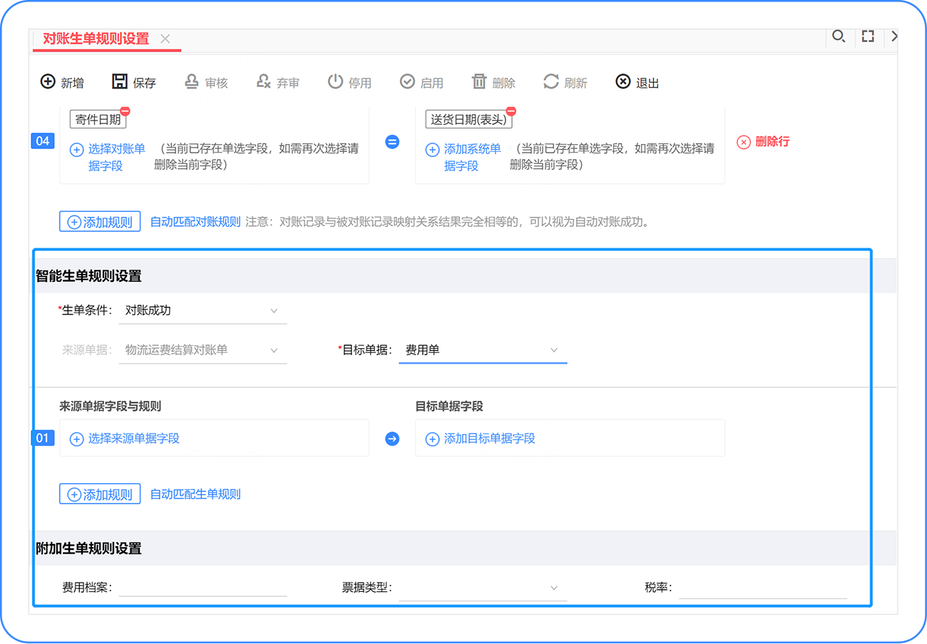Click the 自动匹配生单规则 link
The width and height of the screenshot is (927, 644).
(195, 494)
